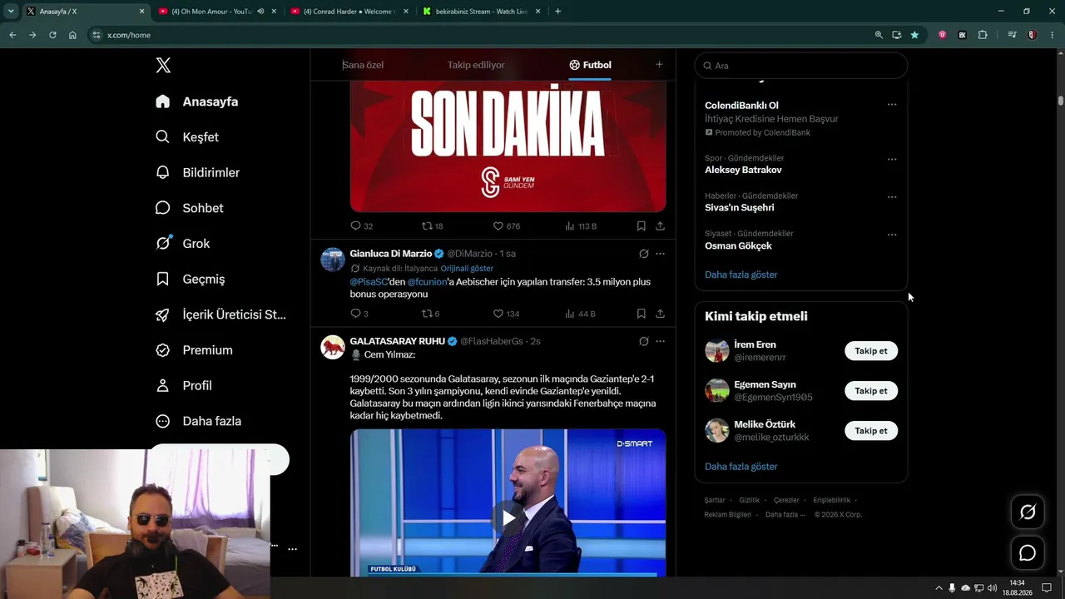Click the install app icon in address bar

coord(897,35)
